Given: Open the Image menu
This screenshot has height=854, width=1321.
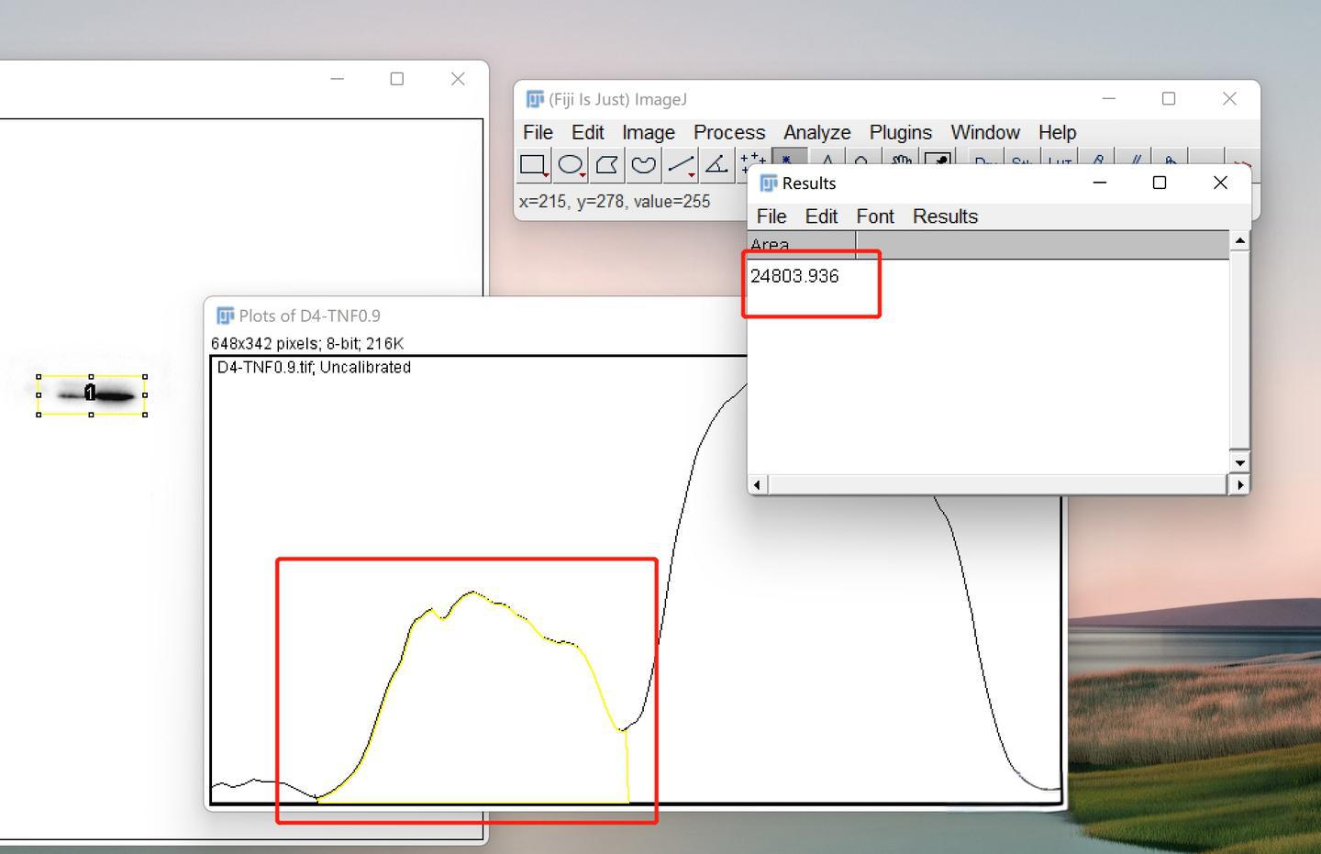Looking at the screenshot, I should [648, 132].
